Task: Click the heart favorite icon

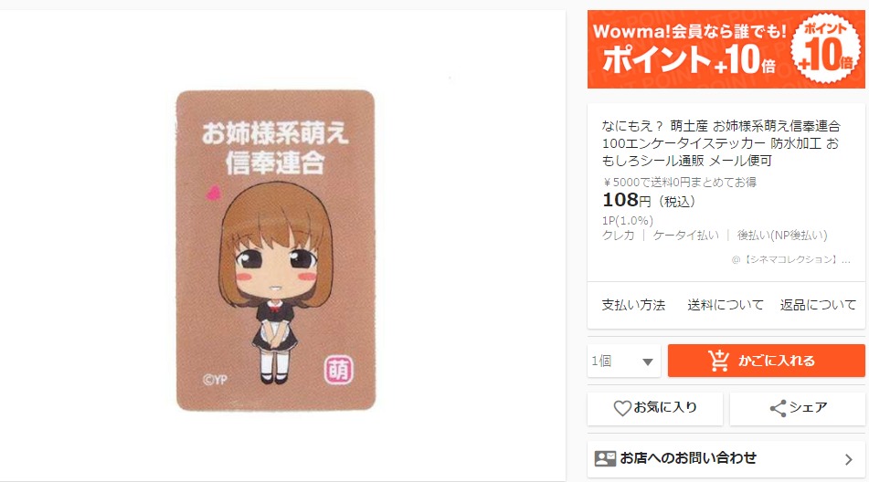Action: tap(622, 408)
